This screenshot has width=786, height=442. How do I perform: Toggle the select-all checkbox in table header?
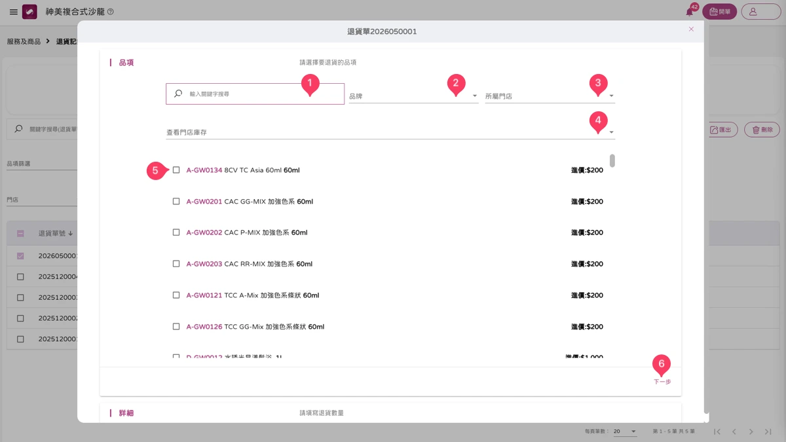click(x=20, y=233)
